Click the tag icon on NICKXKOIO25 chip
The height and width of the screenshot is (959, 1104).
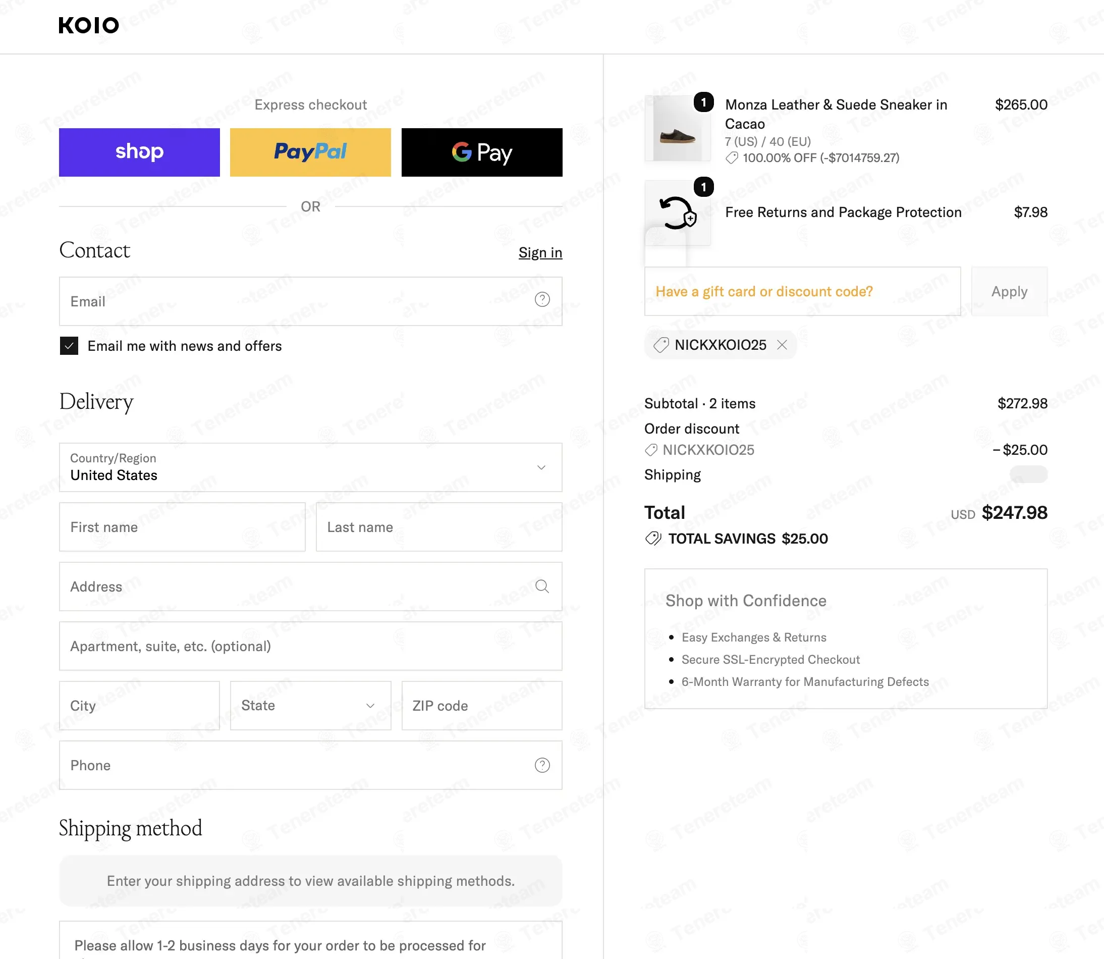(661, 345)
